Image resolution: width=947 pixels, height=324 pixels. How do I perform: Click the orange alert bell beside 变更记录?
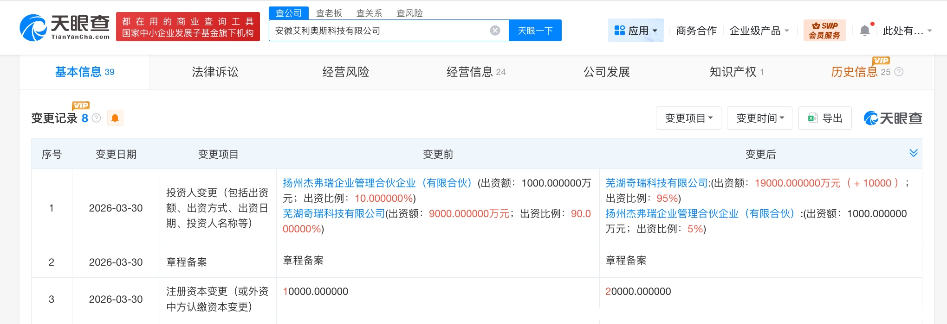[x=115, y=118]
